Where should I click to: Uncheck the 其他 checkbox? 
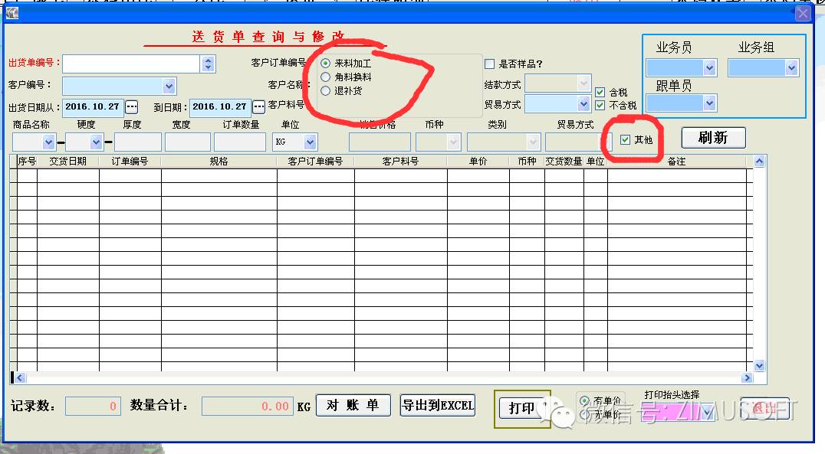click(x=626, y=140)
